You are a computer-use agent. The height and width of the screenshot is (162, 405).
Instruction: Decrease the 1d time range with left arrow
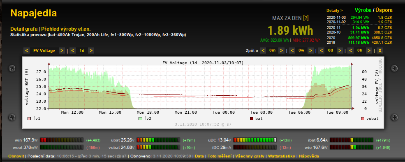(x=73, y=51)
